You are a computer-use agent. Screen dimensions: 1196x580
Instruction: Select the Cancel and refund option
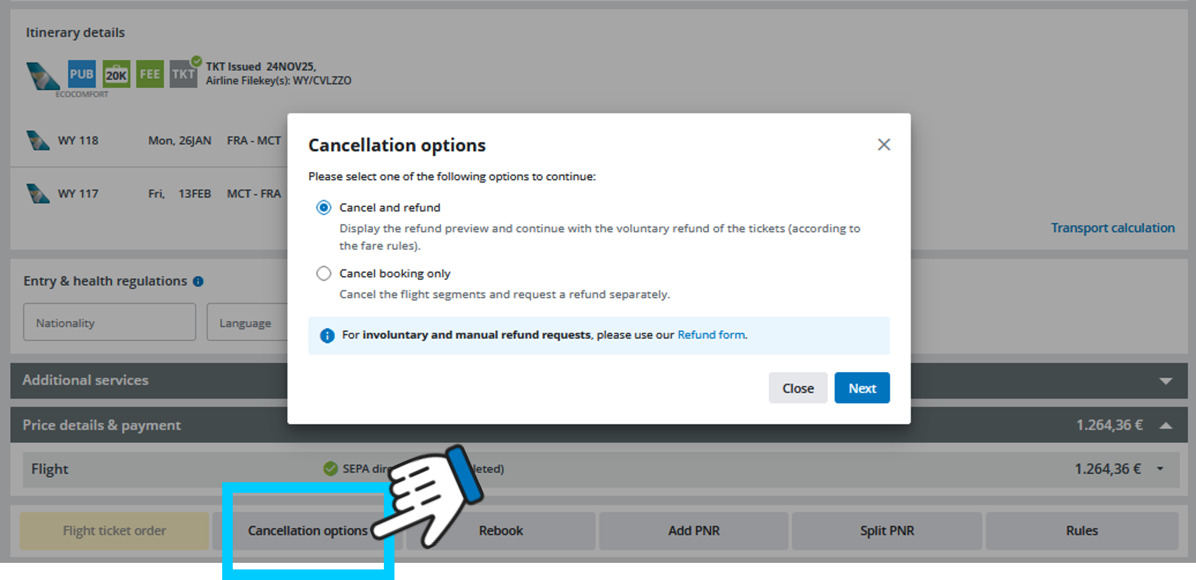click(x=323, y=208)
